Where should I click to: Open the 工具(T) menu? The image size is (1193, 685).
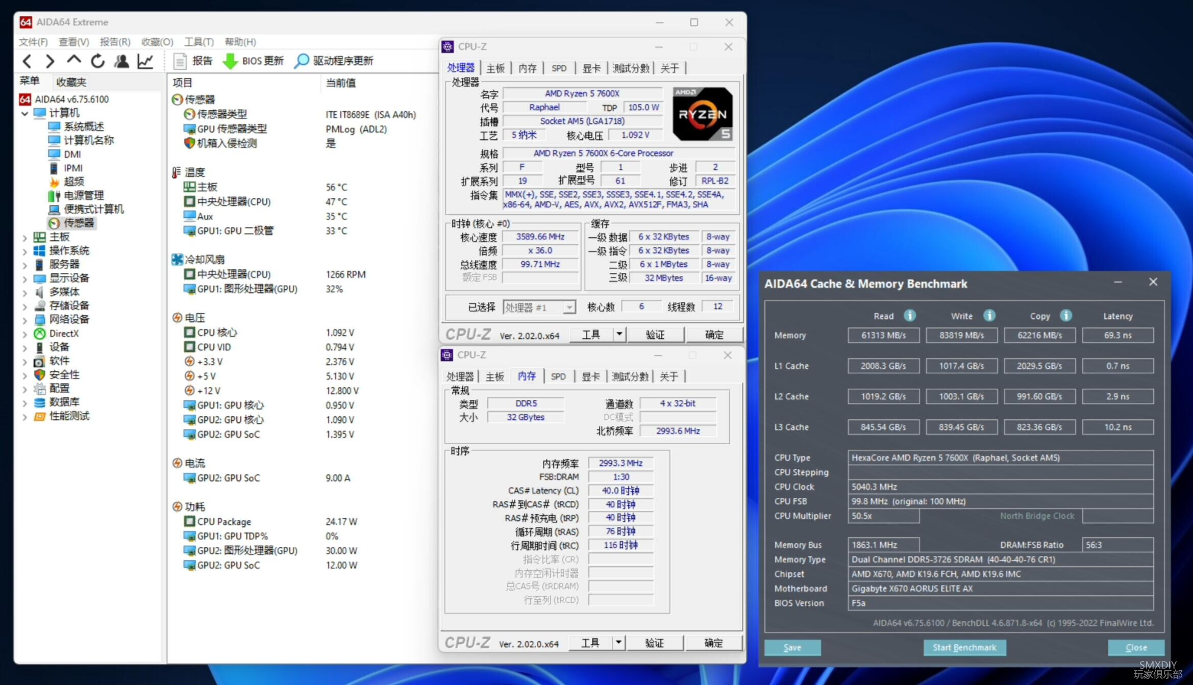[x=199, y=42]
